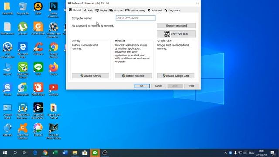Viewport: 279px width, 157px height.
Task: Open the Diagnostics tab
Action: click(x=172, y=10)
